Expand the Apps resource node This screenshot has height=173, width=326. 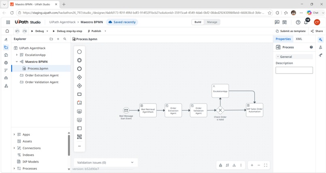14,134
